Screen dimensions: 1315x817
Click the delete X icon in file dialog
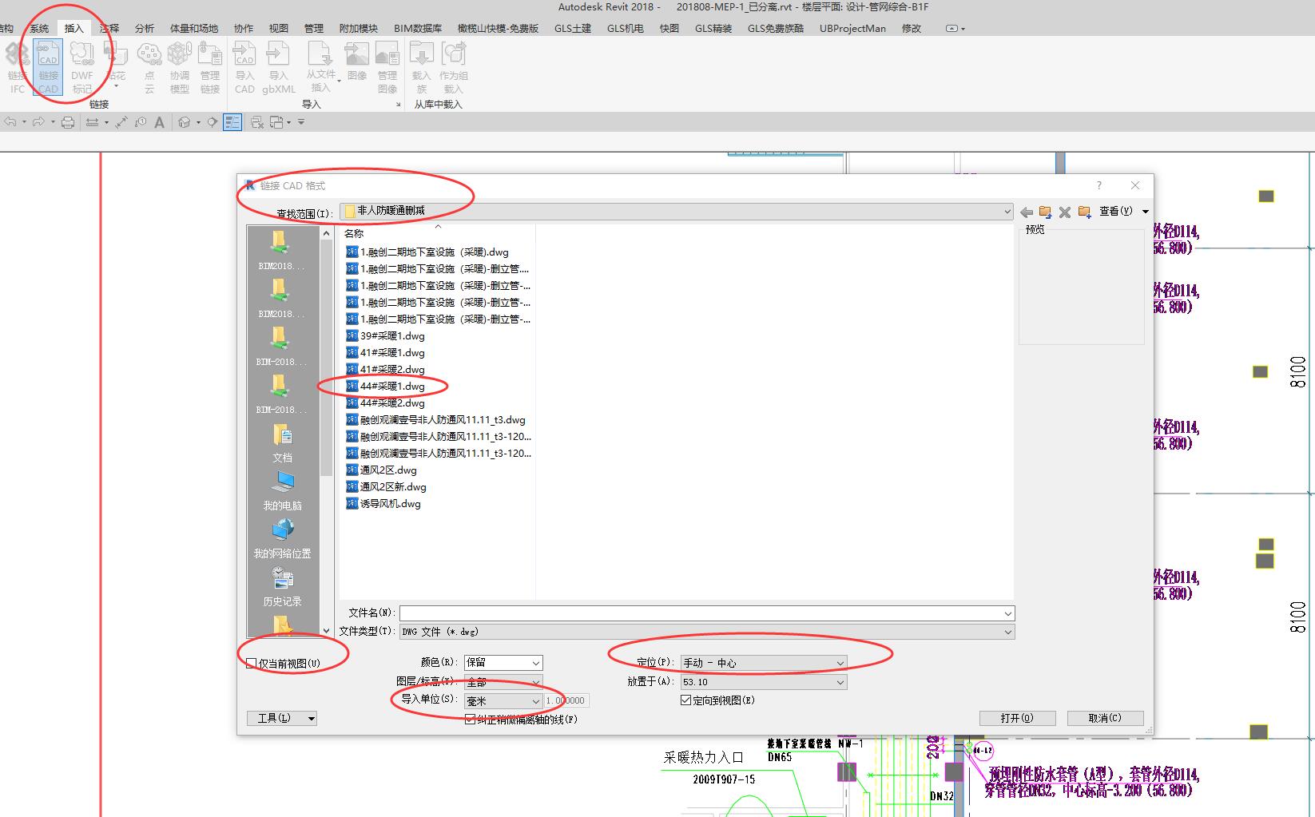pyautogui.click(x=1065, y=212)
